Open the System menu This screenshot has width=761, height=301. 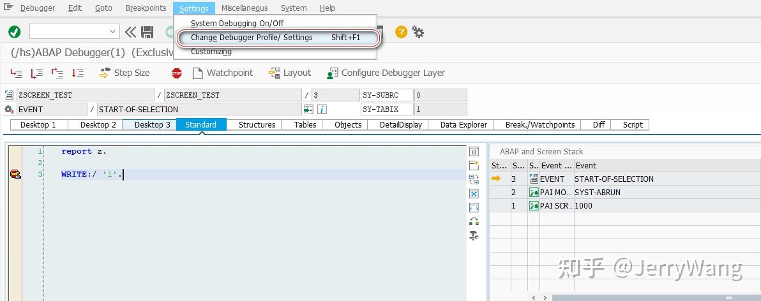[294, 8]
